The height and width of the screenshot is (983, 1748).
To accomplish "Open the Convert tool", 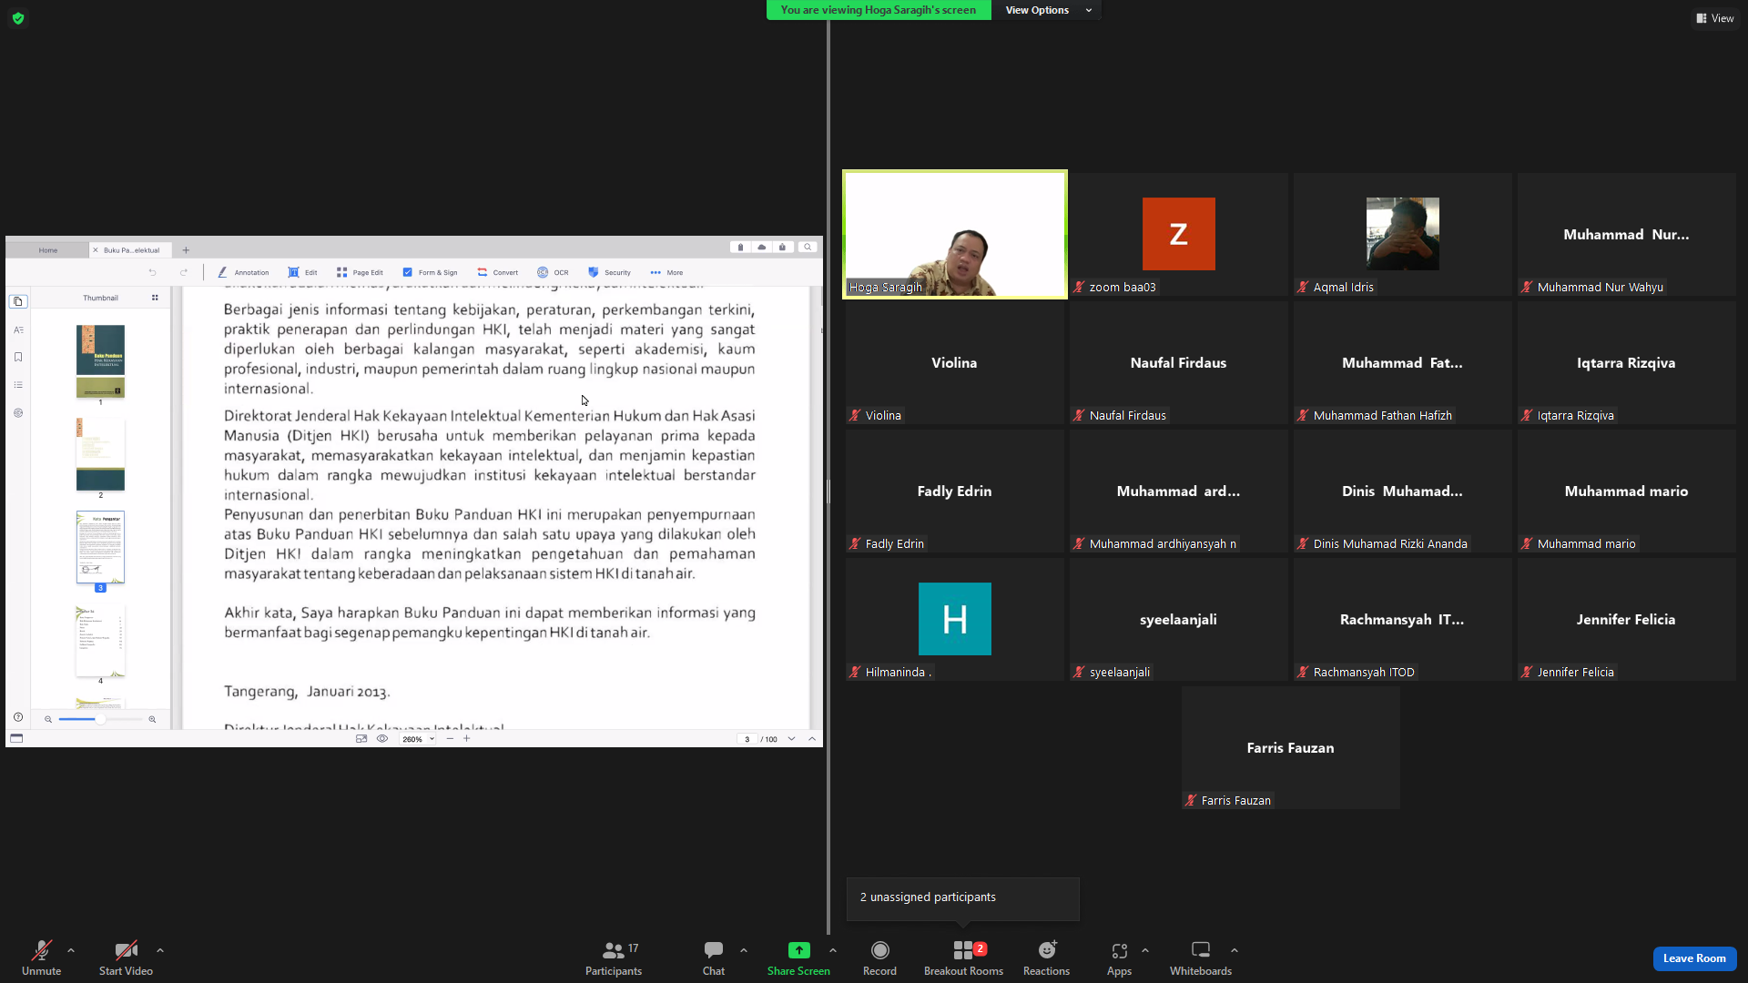I will pyautogui.click(x=497, y=272).
